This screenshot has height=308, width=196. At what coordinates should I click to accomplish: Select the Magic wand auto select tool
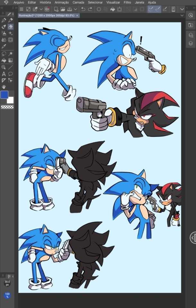[x=10, y=54]
